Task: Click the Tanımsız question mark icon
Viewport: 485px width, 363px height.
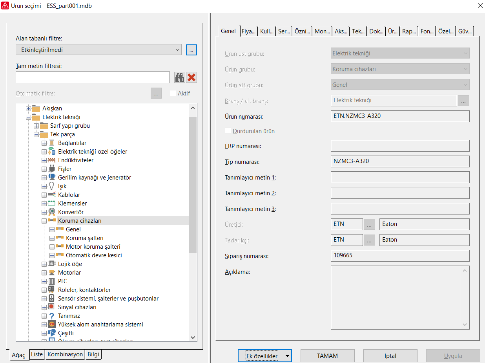Action: point(52,316)
